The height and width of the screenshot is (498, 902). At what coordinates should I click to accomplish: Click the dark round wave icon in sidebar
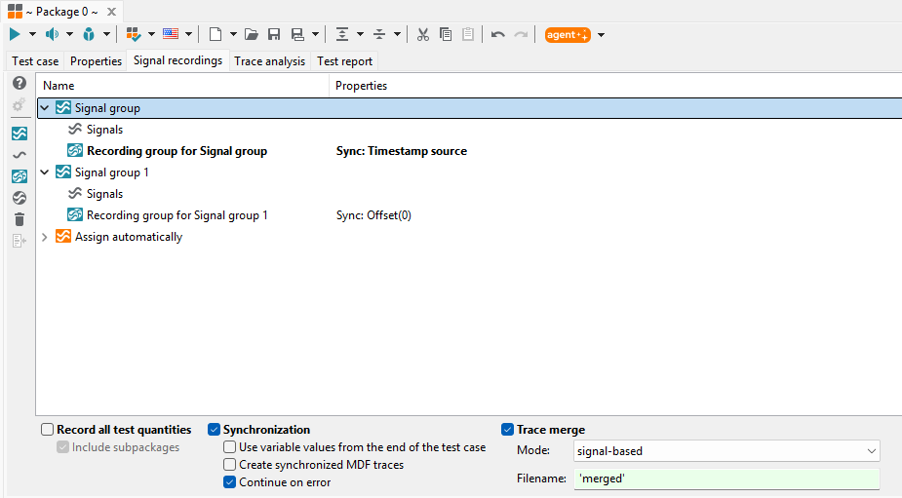tap(19, 198)
